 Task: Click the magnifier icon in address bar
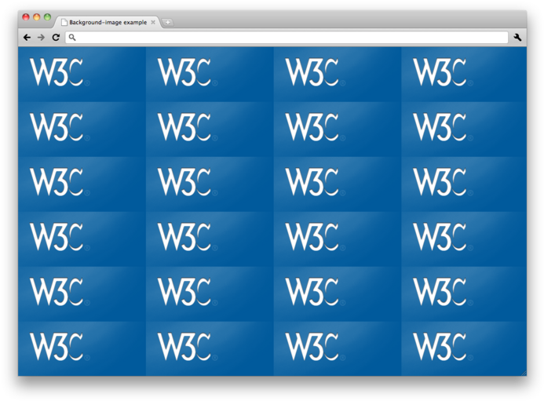click(71, 37)
